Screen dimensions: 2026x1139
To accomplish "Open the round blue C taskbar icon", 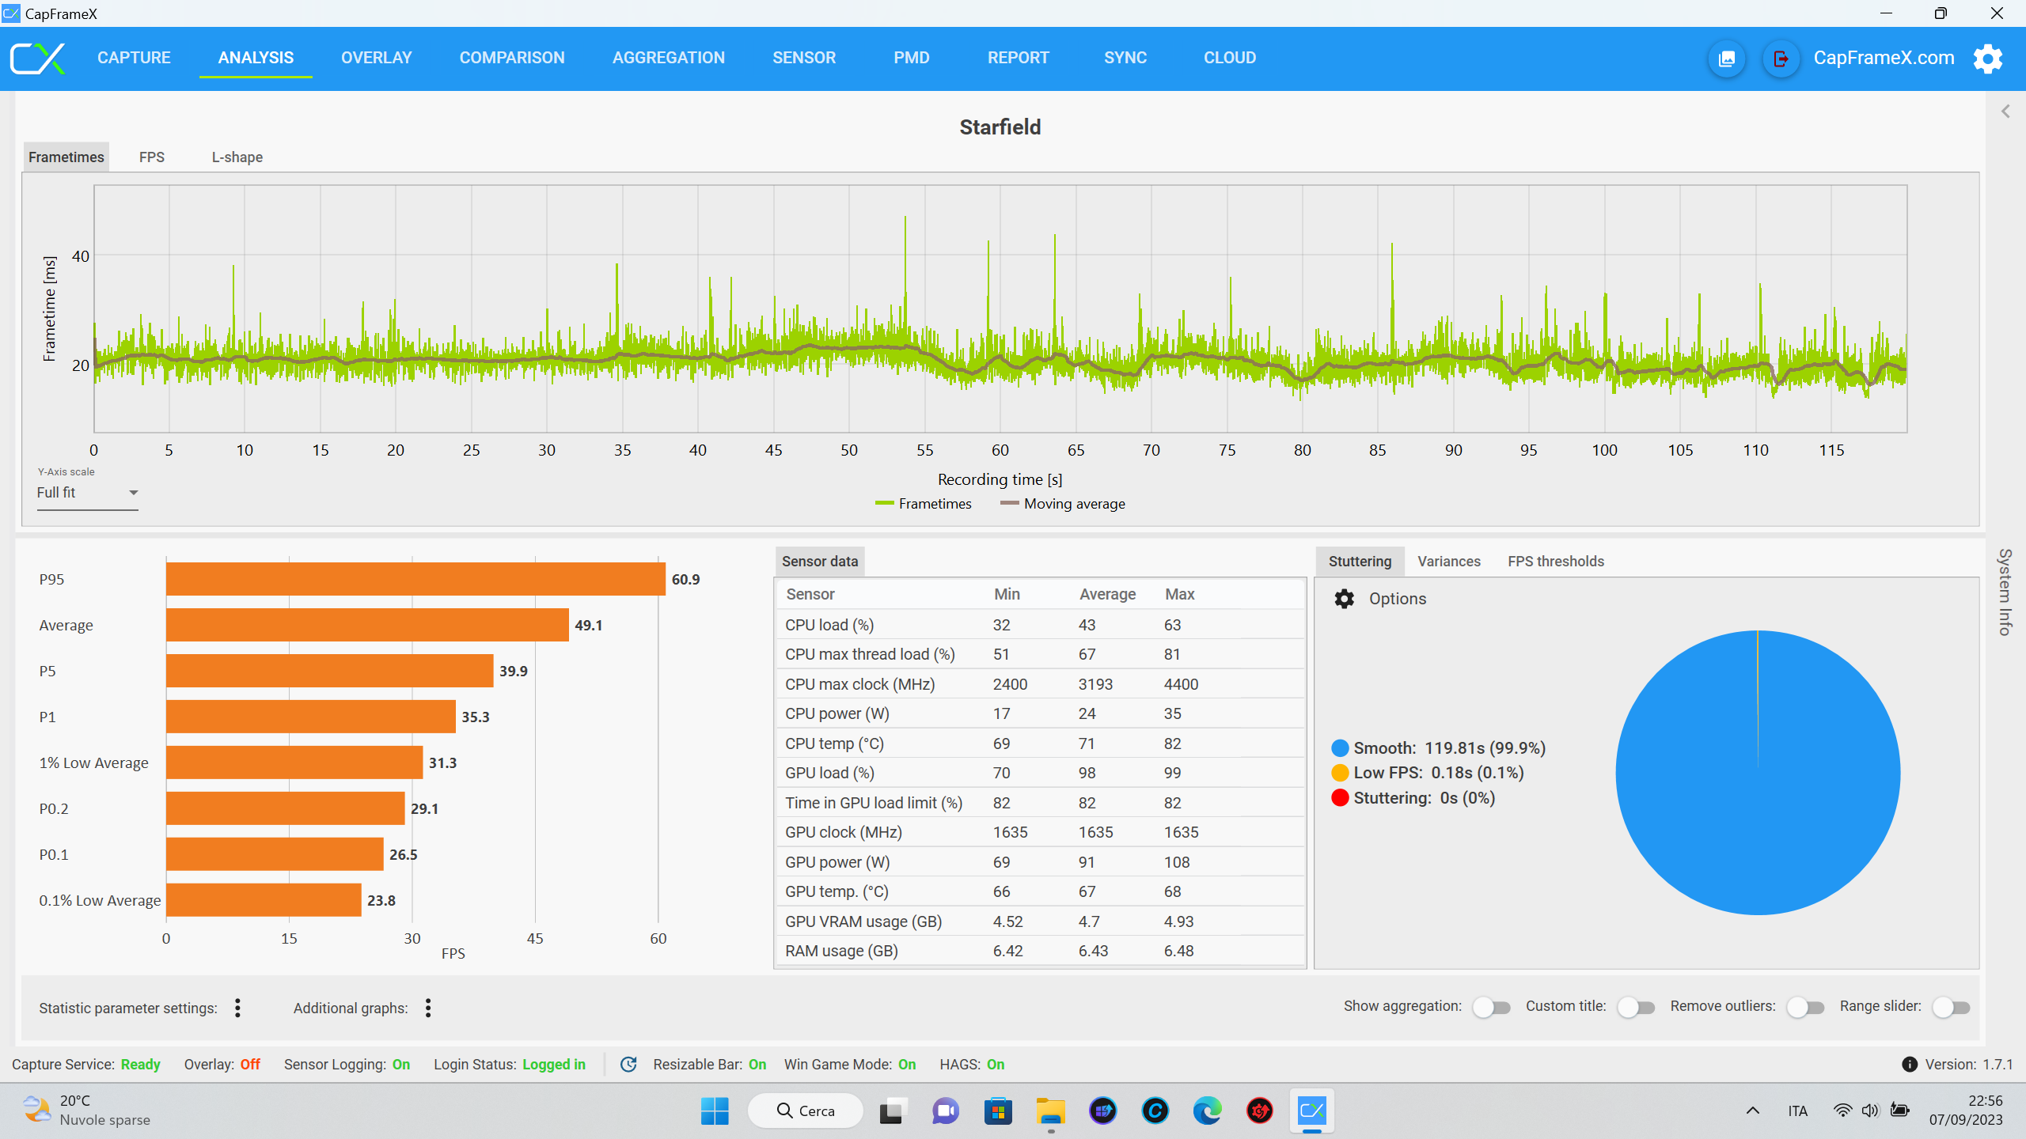I will tap(1155, 1111).
